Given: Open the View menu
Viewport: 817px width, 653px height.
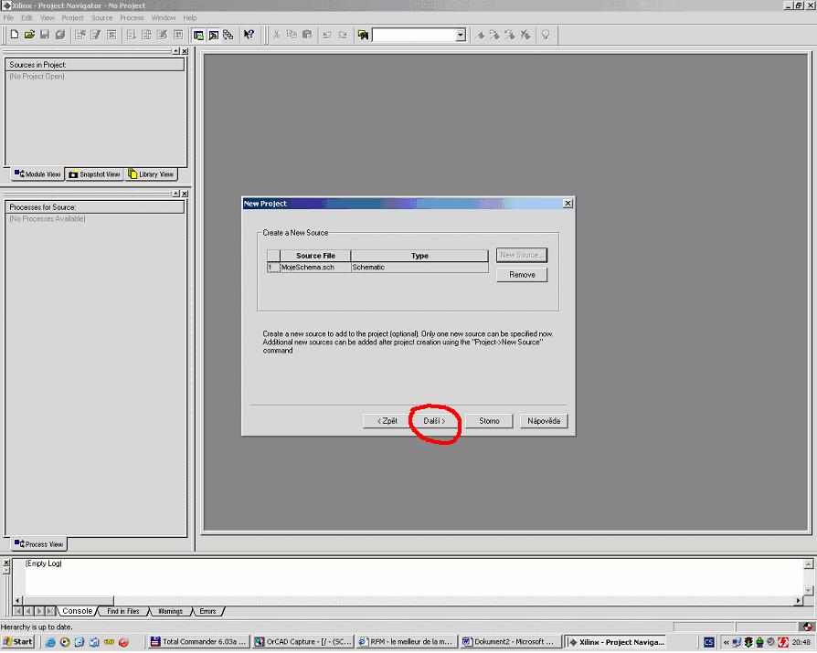Looking at the screenshot, I should pyautogui.click(x=48, y=17).
